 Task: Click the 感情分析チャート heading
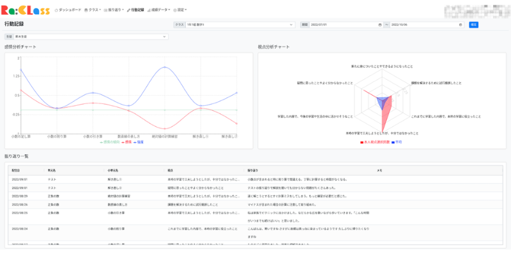pos(20,47)
